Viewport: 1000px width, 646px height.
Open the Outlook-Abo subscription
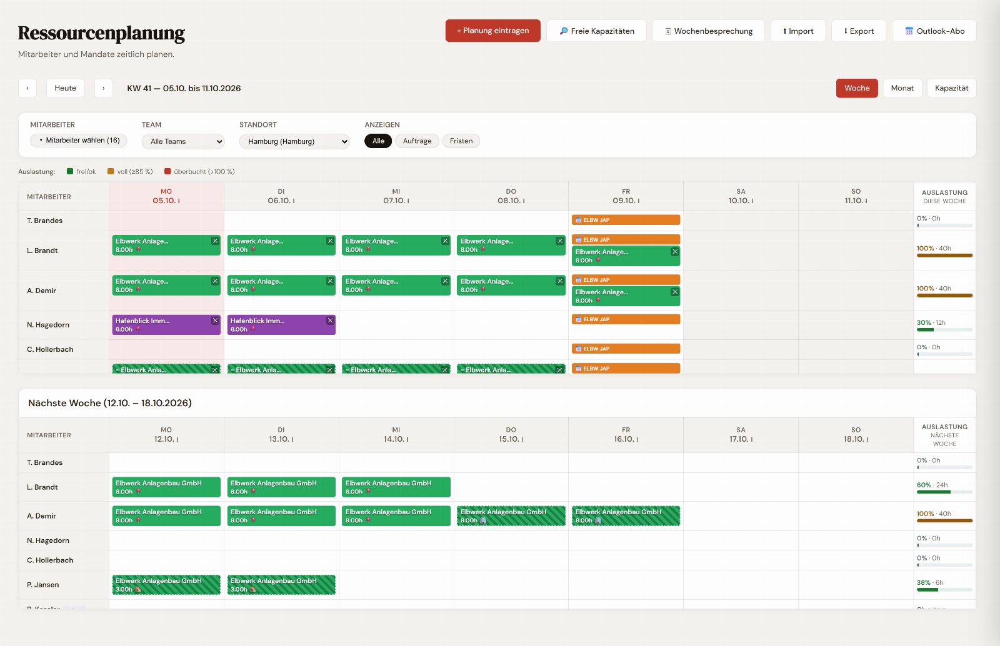pyautogui.click(x=934, y=31)
